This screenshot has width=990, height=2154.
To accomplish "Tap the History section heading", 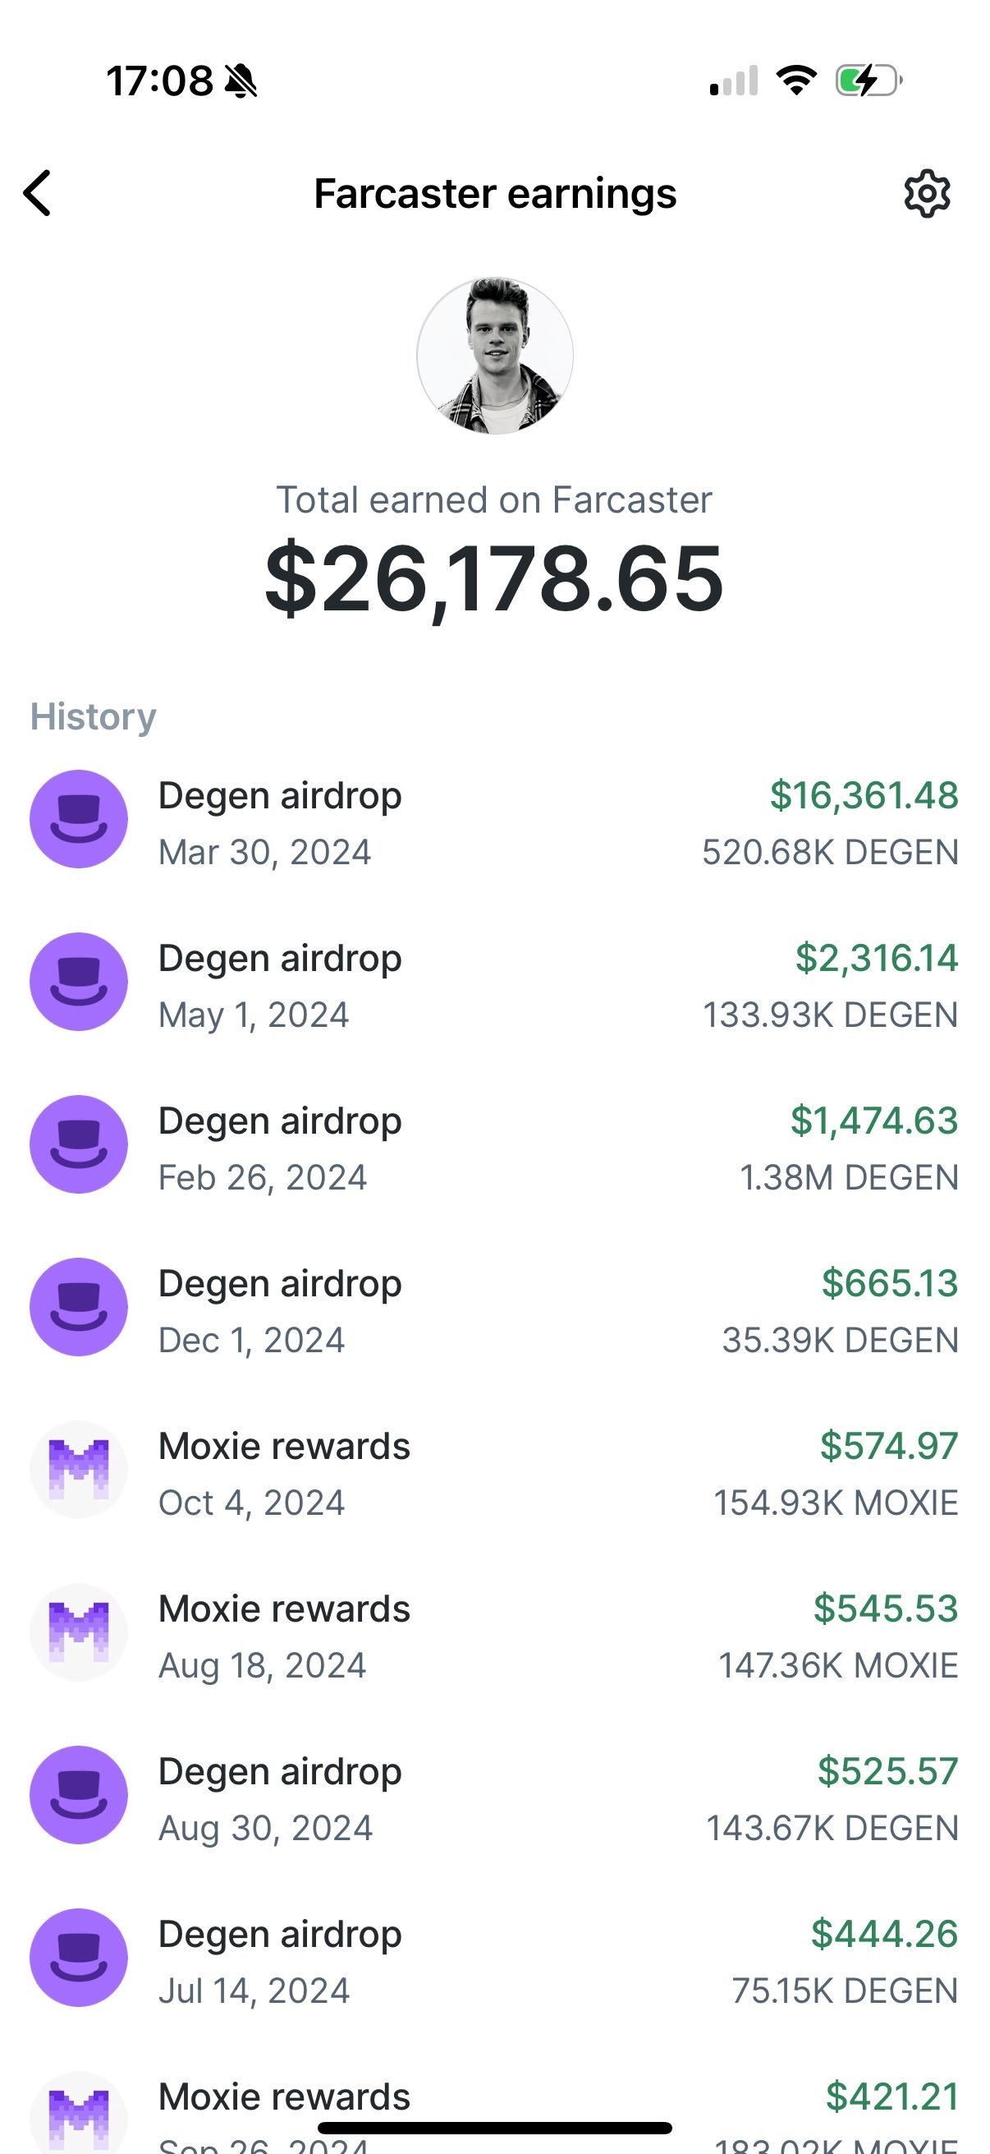I will (x=93, y=716).
